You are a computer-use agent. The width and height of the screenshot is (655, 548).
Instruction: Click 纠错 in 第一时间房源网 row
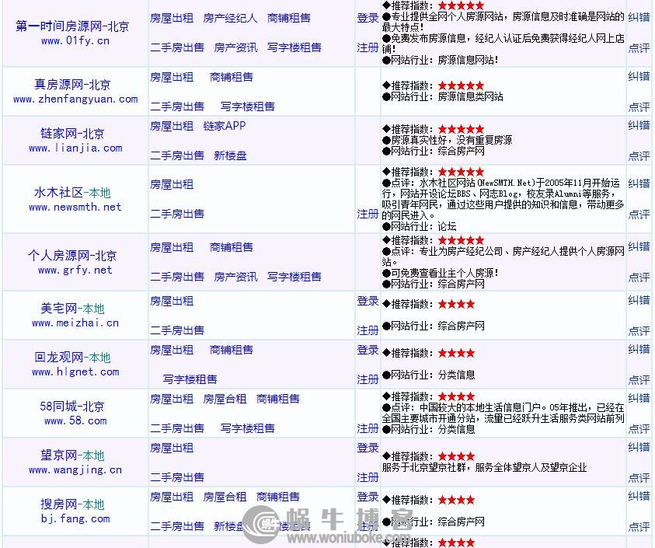(x=639, y=18)
